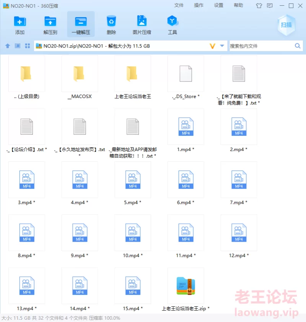This screenshot has height=322, width=306.
Task: Expand the path bar dropdown arrow
Action: 222,46
